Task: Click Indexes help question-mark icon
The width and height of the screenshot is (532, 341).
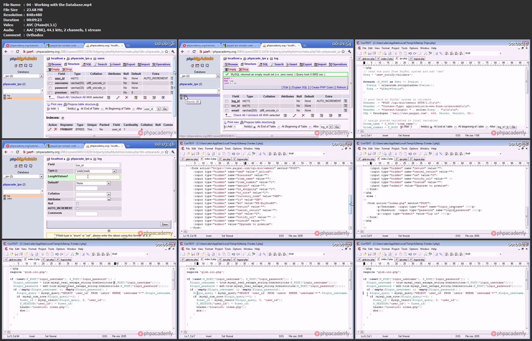Action: pos(63,118)
